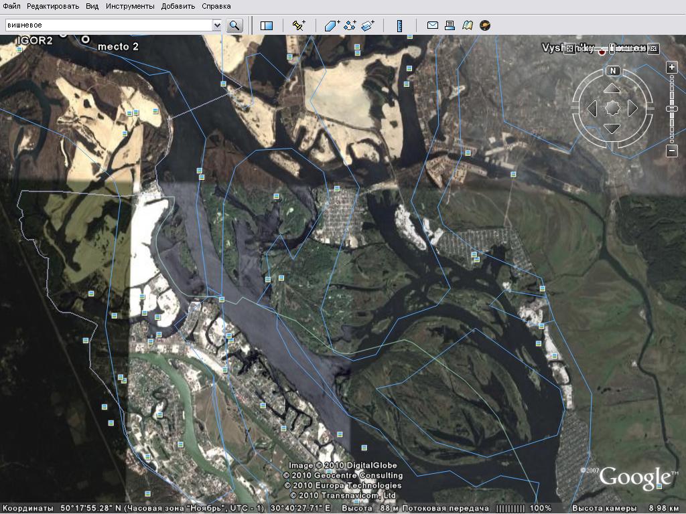Click the zoom slider handle
Screen dimensions: 686x514
tap(672, 108)
